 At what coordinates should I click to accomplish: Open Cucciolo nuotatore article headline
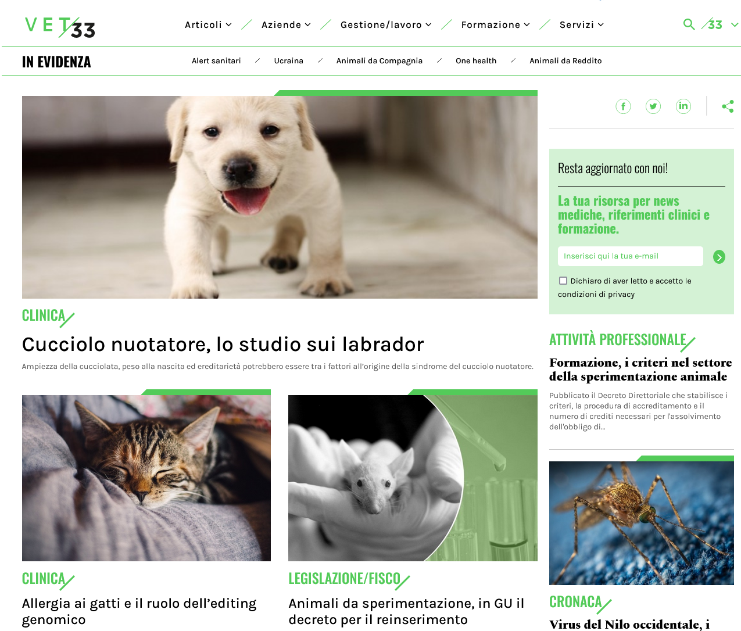coord(223,345)
